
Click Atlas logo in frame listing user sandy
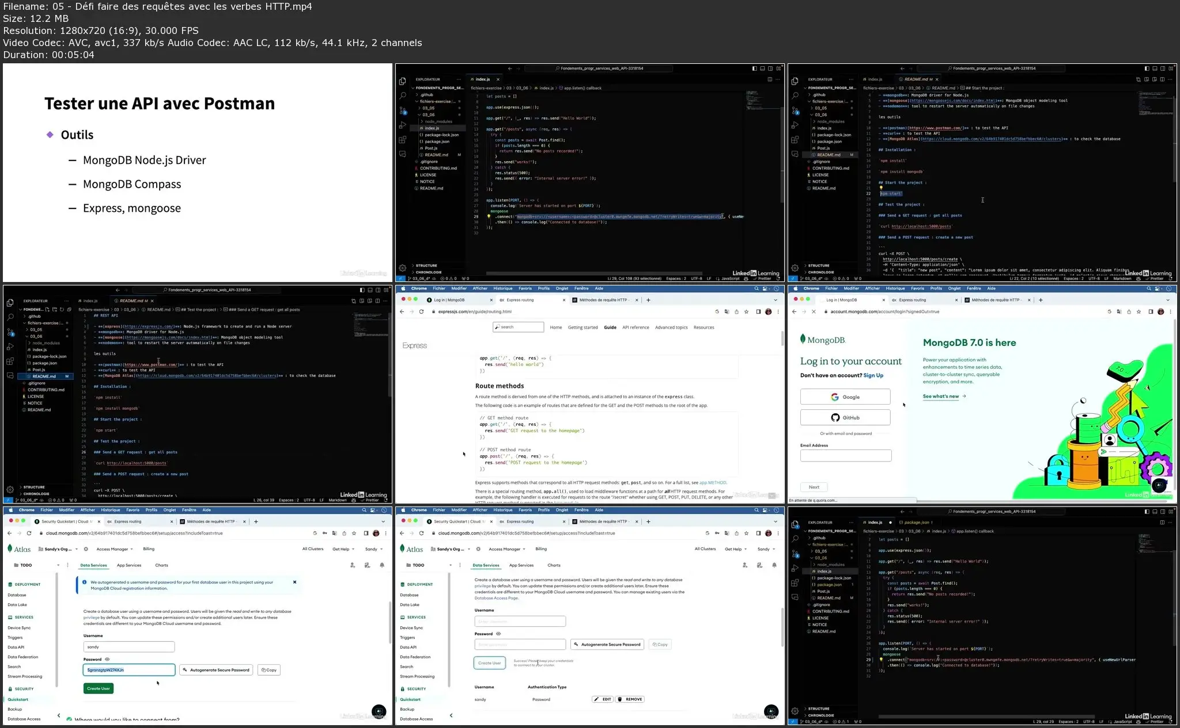coord(411,549)
